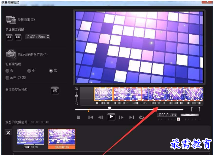Step back one frame

pyautogui.click(x=100, y=117)
